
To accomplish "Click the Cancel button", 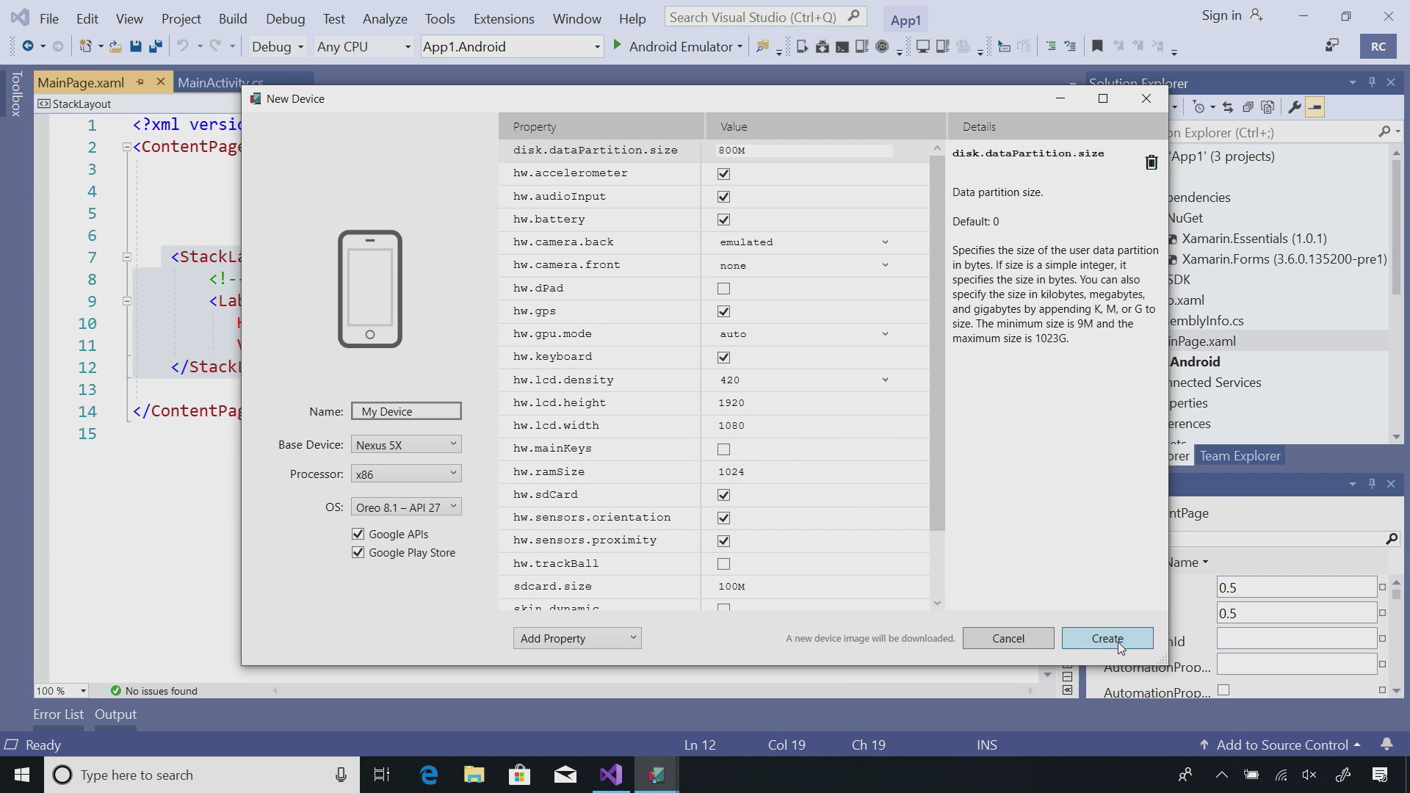I will (x=1008, y=638).
